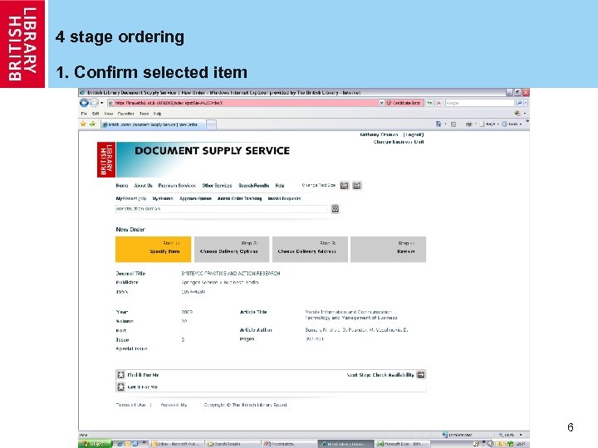Open the Other Services navigation link

coord(217,186)
